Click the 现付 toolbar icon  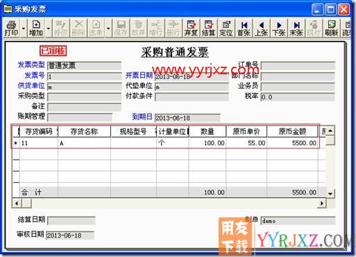click(313, 28)
